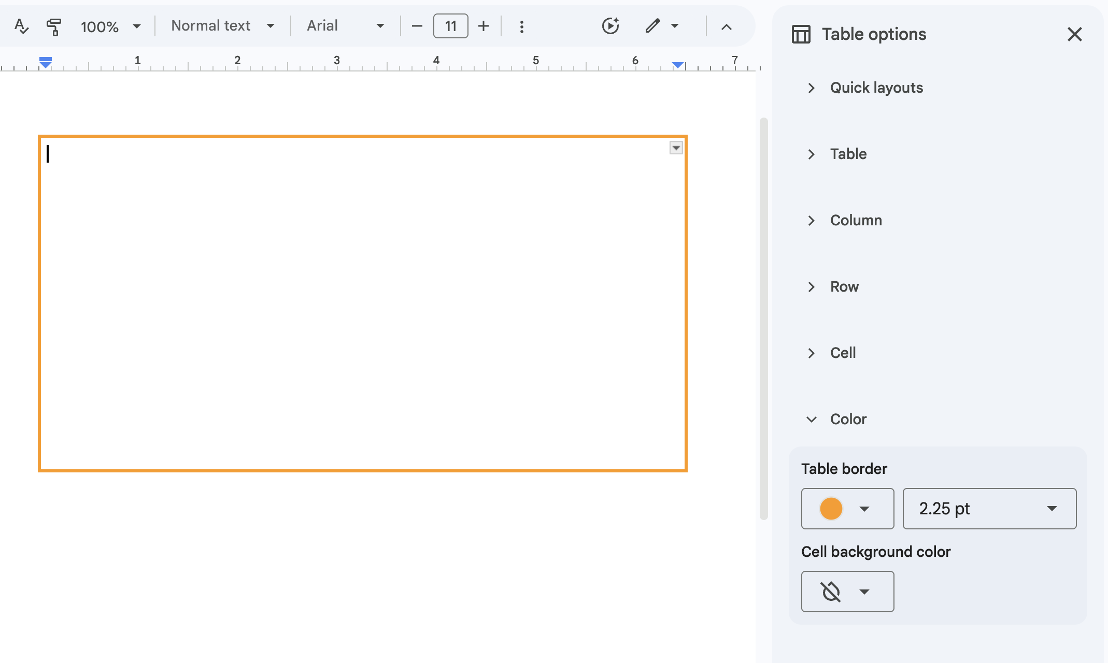1108x663 pixels.
Task: Expand the Cell section
Action: (x=831, y=353)
